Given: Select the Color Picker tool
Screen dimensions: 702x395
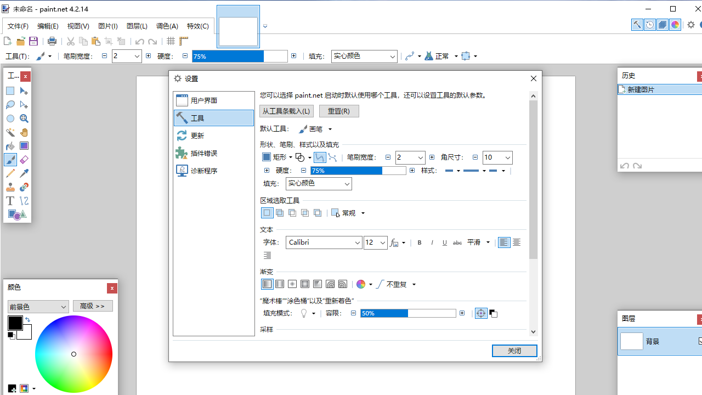Looking at the screenshot, I should [24, 173].
